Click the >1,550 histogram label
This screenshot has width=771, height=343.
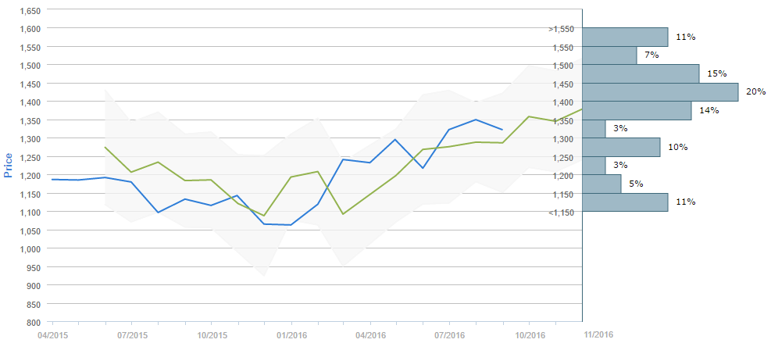point(562,29)
